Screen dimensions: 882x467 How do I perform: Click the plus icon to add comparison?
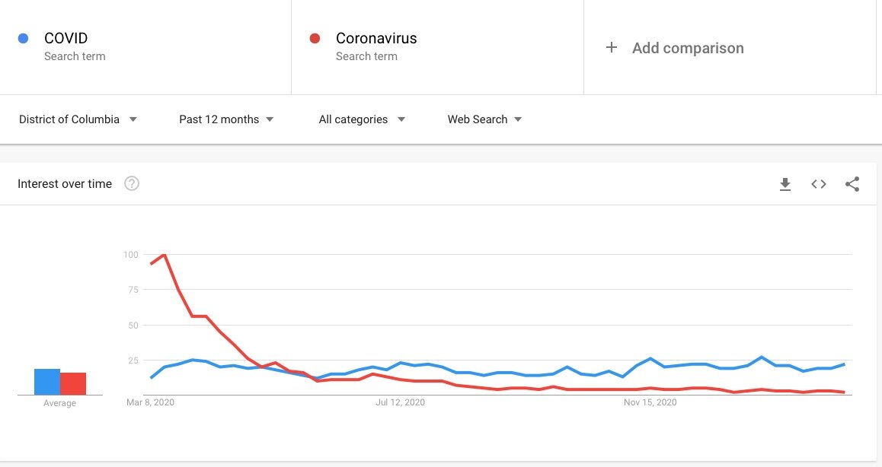tap(612, 48)
